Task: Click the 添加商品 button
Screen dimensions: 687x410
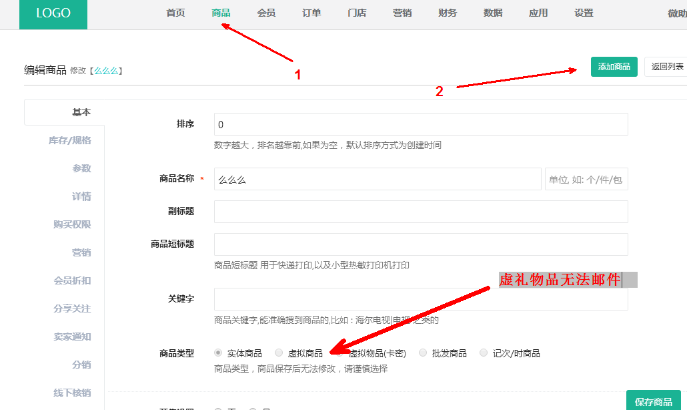Action: (x=614, y=67)
